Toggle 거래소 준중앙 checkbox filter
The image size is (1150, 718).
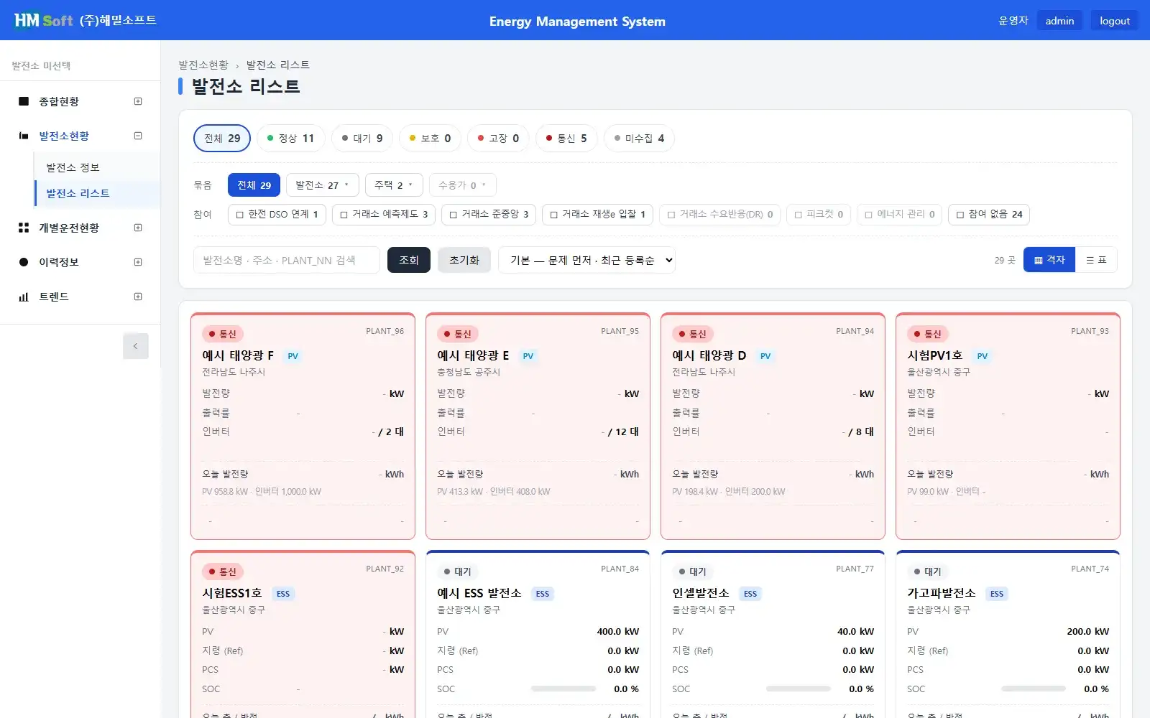click(x=489, y=214)
